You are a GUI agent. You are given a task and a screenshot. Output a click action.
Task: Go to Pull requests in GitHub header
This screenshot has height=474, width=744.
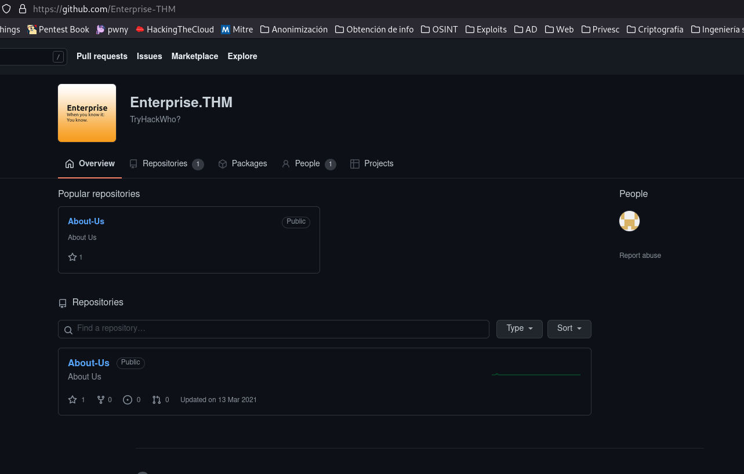102,56
